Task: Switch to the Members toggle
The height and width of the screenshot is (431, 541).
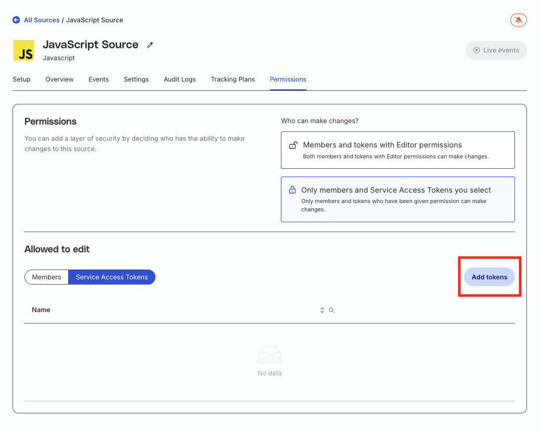Action: click(x=47, y=277)
